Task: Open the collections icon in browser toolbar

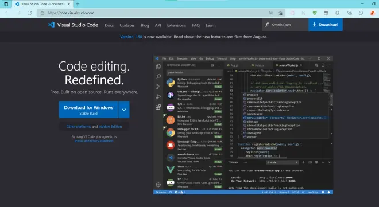Action: (x=350, y=13)
